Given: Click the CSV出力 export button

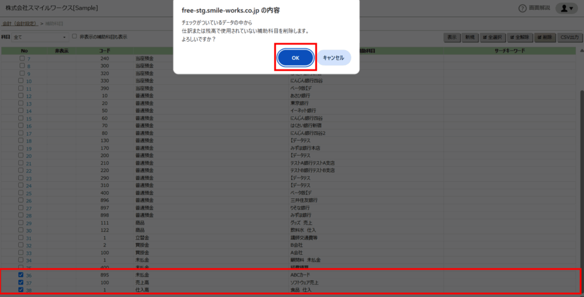Looking at the screenshot, I should (x=569, y=37).
